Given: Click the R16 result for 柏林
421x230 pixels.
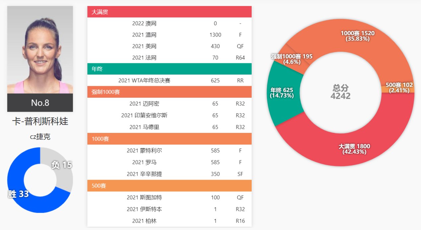Looking at the screenshot, I should (x=240, y=221).
